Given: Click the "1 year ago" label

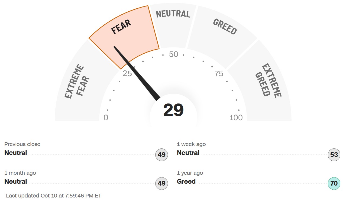Looking at the screenshot, I should click(190, 173).
